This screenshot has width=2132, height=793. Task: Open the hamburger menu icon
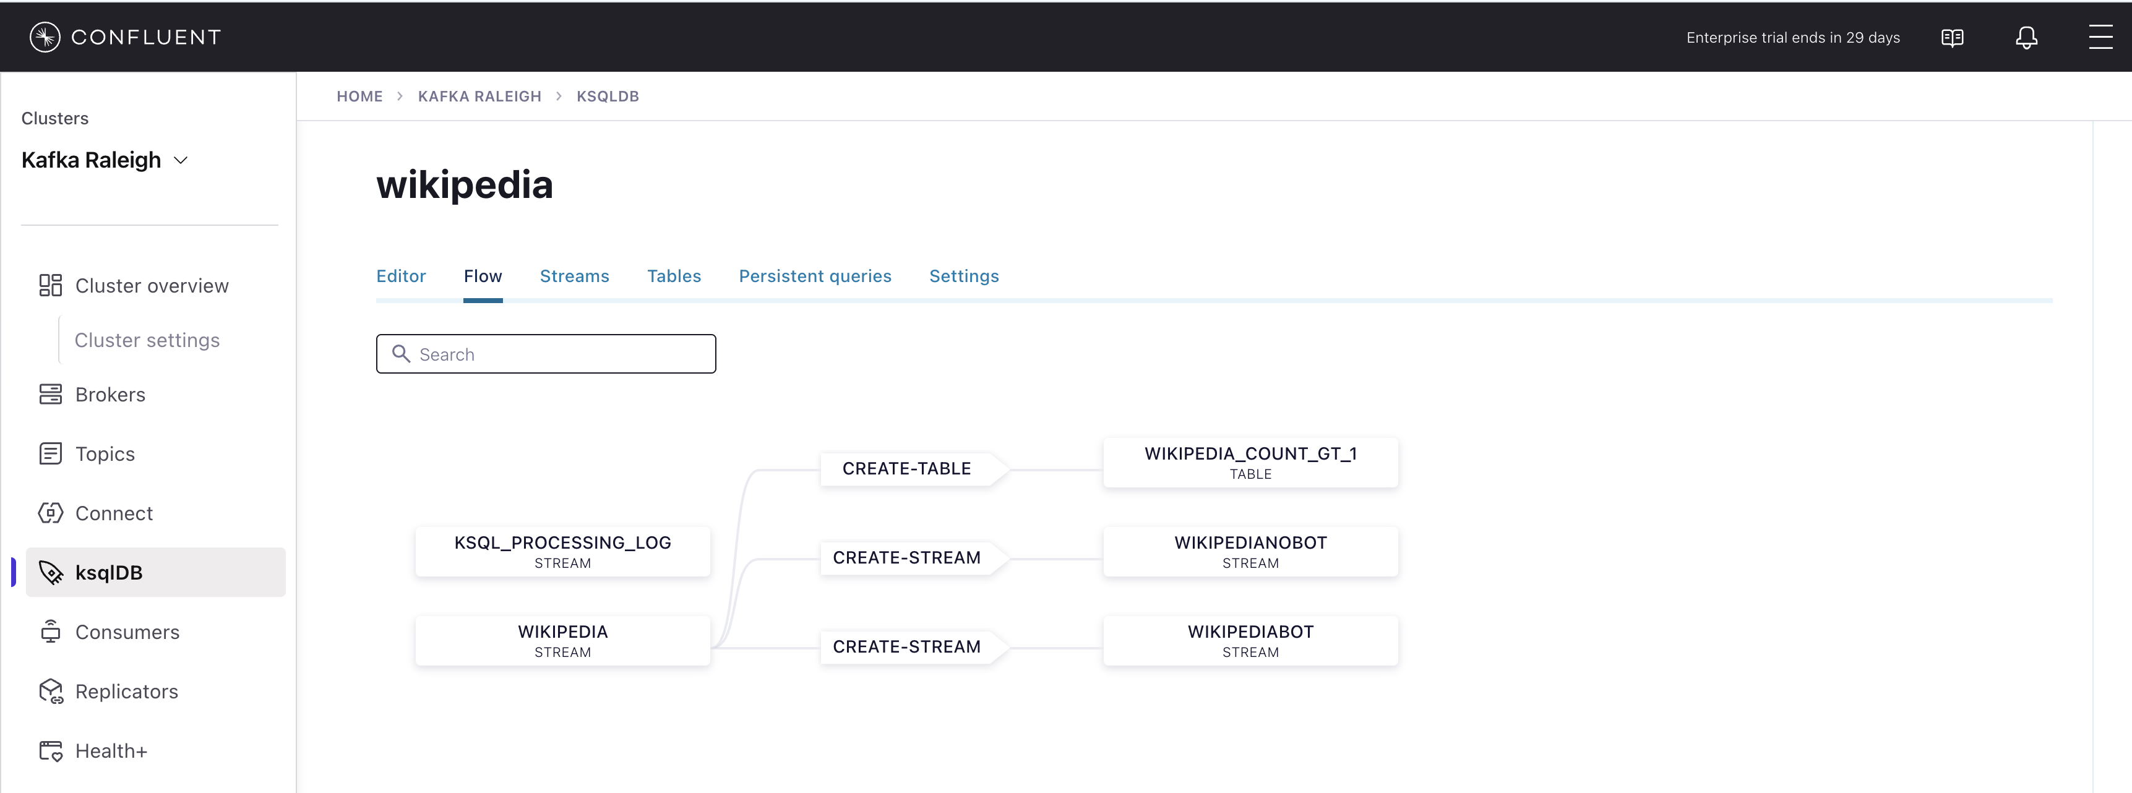[2100, 37]
